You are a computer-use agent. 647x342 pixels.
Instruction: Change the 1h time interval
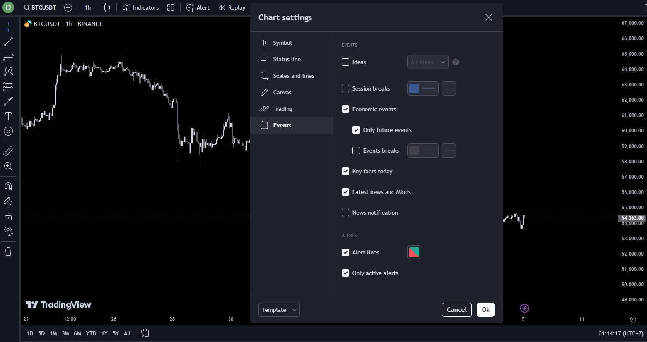click(88, 7)
